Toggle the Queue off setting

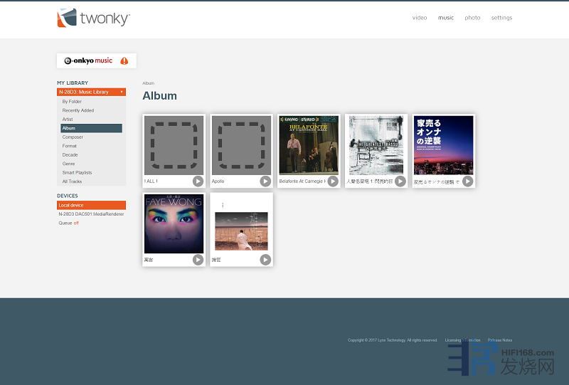point(76,223)
